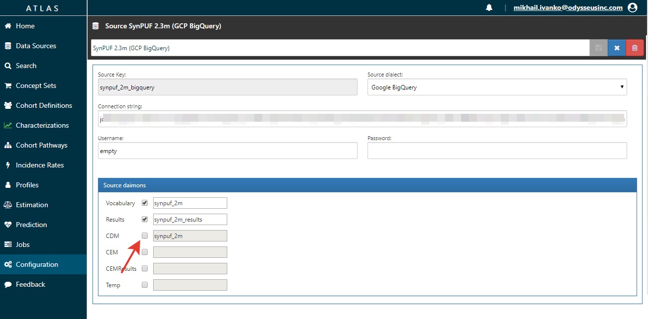Click the Source Key field
The image size is (648, 319).
click(x=227, y=87)
